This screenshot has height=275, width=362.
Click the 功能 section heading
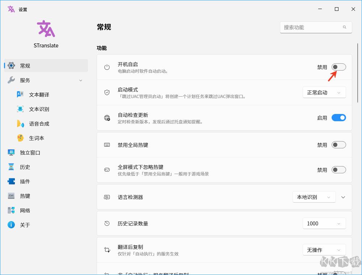tap(102, 48)
